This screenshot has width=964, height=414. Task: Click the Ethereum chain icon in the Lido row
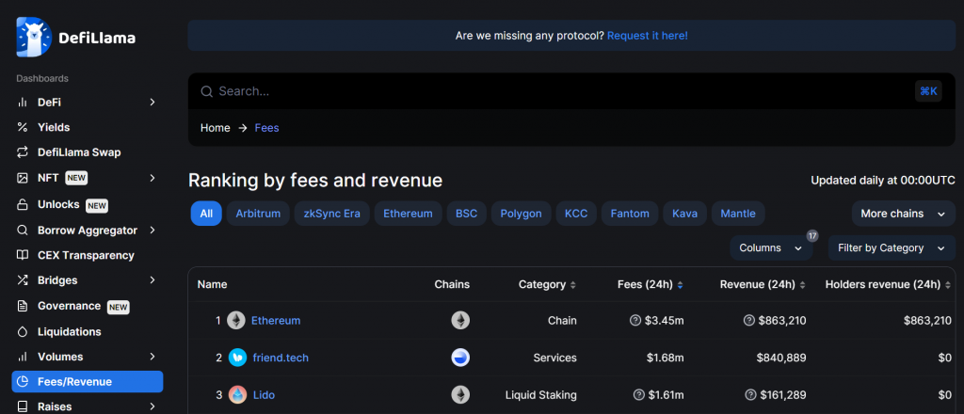click(460, 395)
